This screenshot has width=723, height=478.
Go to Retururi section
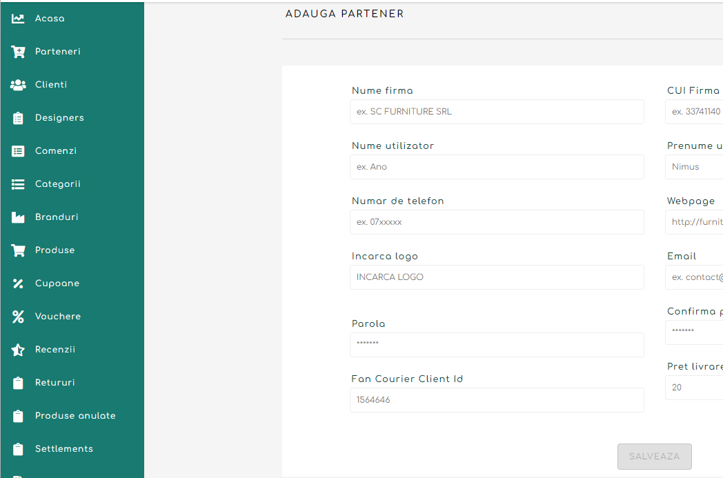coord(55,383)
